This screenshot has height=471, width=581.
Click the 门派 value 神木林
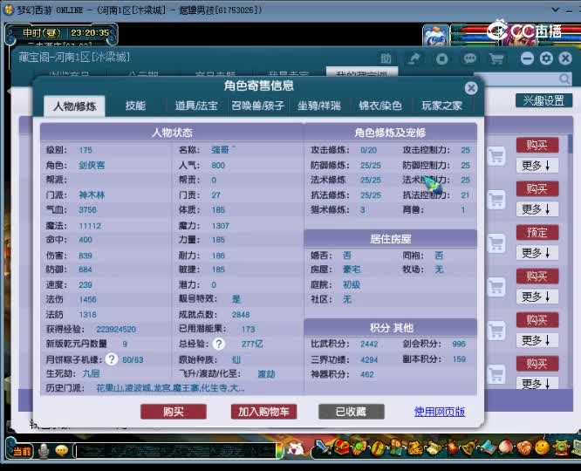tap(92, 195)
